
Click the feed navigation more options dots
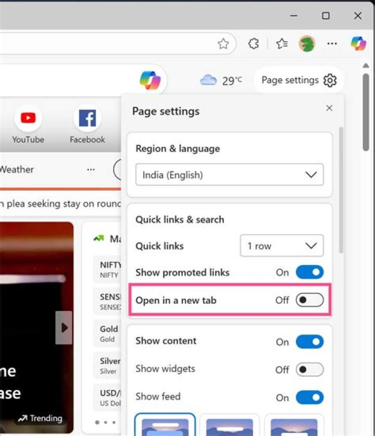pyautogui.click(x=91, y=169)
